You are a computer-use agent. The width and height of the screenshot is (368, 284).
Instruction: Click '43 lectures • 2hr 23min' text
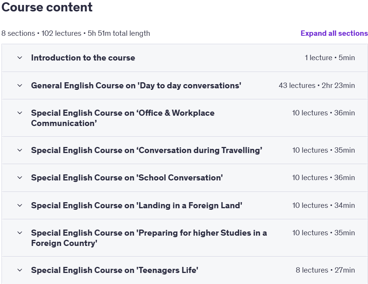coord(317,85)
